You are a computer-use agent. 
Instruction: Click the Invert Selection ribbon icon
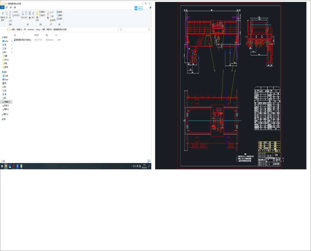[x=57, y=18]
